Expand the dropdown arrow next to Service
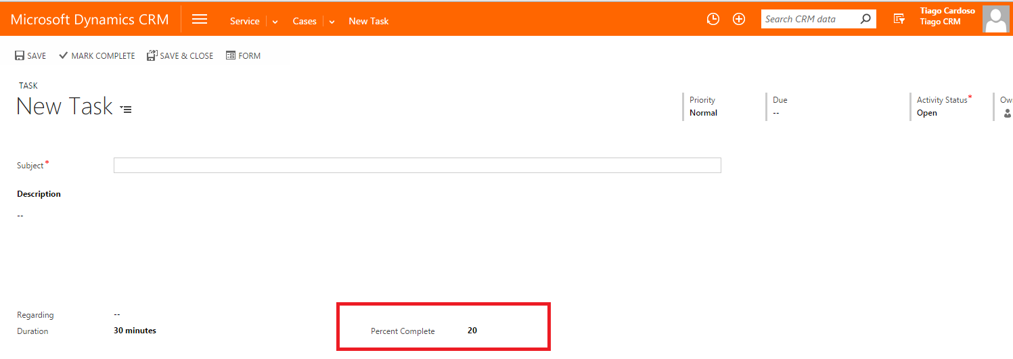This screenshot has width=1013, height=359. coord(275,22)
